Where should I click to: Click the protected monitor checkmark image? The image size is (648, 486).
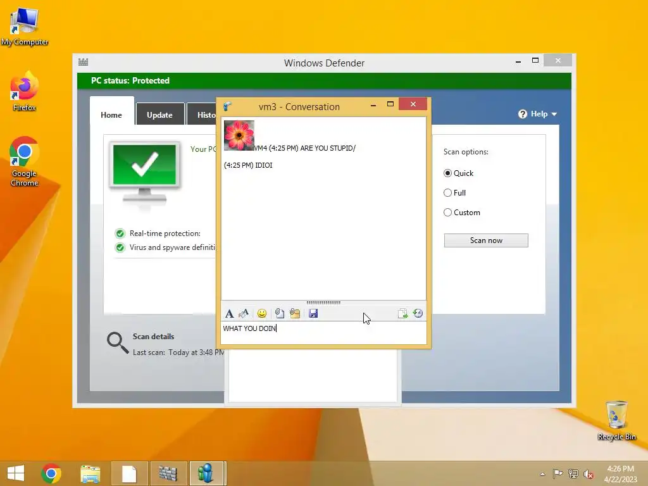tap(144, 173)
